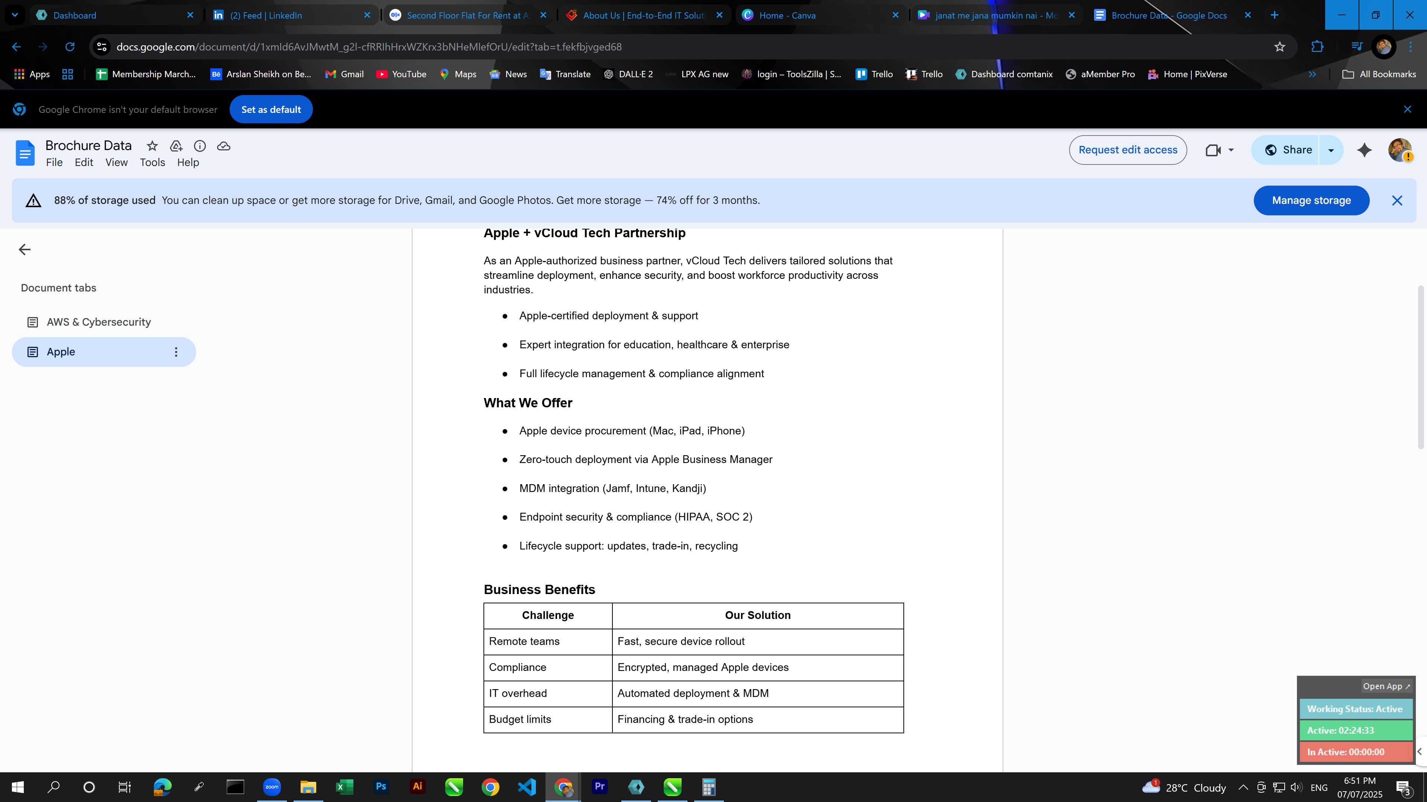Select the Apple document tab
The image size is (1427, 802).
click(x=104, y=352)
